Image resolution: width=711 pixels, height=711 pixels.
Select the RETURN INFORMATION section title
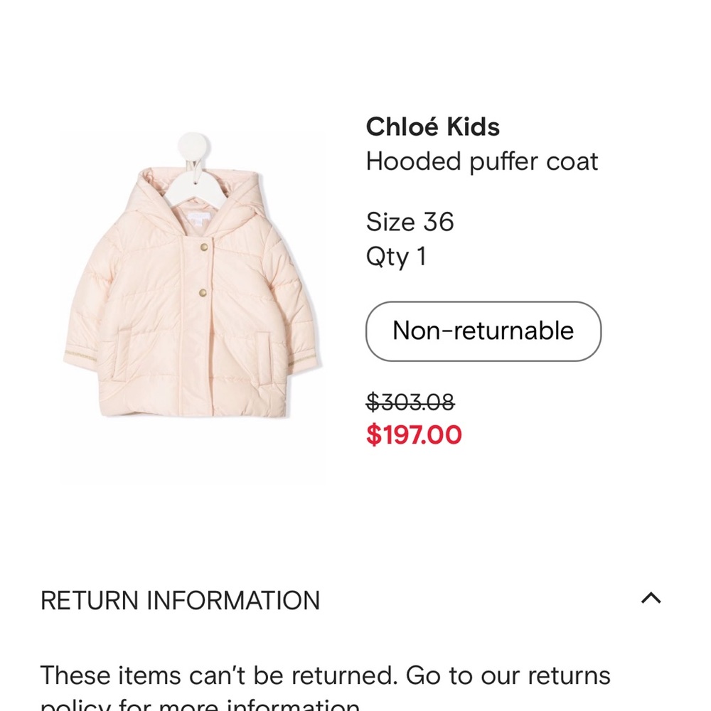[x=181, y=599]
